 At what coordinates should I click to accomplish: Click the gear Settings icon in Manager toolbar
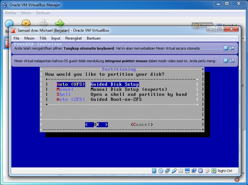coord(26,23)
